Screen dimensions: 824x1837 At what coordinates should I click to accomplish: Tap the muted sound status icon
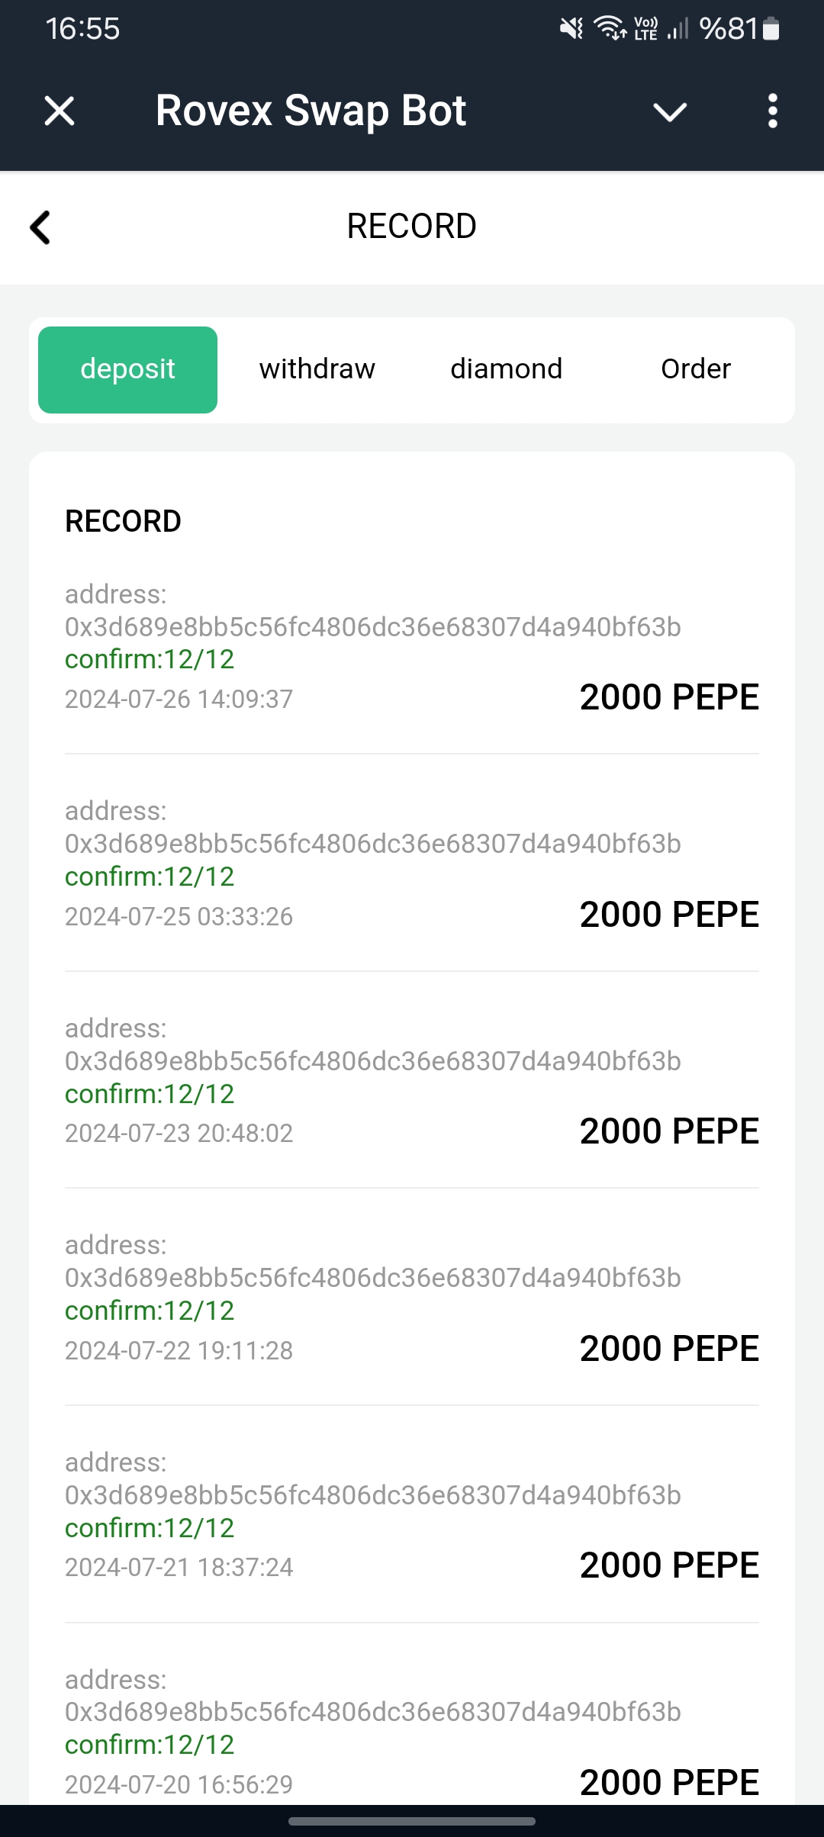click(x=571, y=29)
